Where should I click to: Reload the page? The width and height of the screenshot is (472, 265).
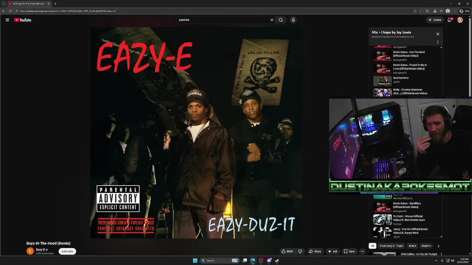(x=10, y=11)
